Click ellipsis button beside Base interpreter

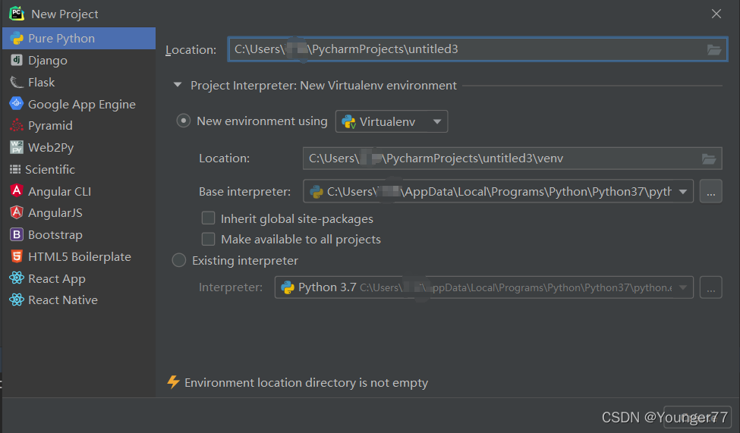[x=710, y=191]
